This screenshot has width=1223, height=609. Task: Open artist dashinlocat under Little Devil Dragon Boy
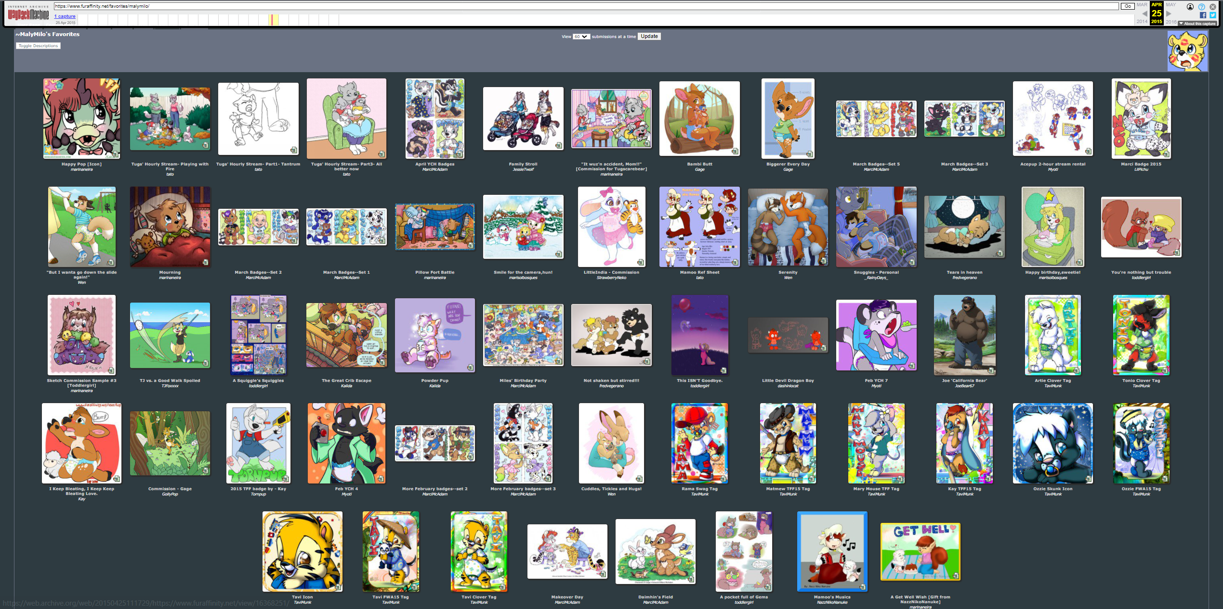pyautogui.click(x=788, y=386)
